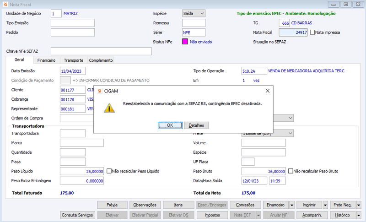This screenshot has height=222, width=366.
Task: Click the Peso Bruto field 26,00000
Action: pyautogui.click(x=264, y=171)
